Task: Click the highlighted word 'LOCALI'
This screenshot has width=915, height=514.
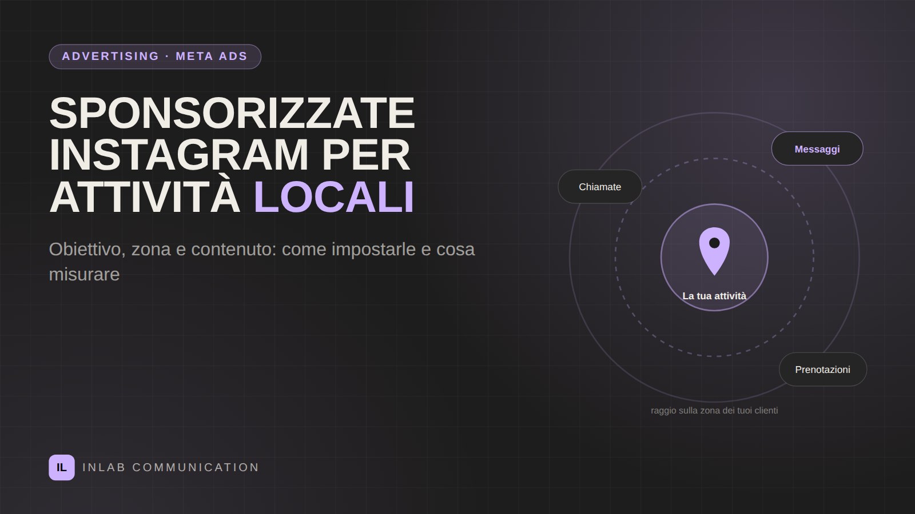Action: pyautogui.click(x=334, y=198)
